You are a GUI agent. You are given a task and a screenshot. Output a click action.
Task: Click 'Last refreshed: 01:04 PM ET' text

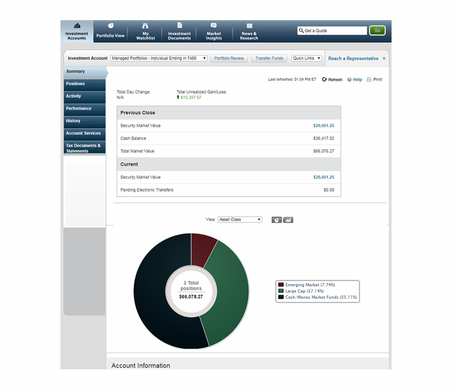tap(292, 80)
